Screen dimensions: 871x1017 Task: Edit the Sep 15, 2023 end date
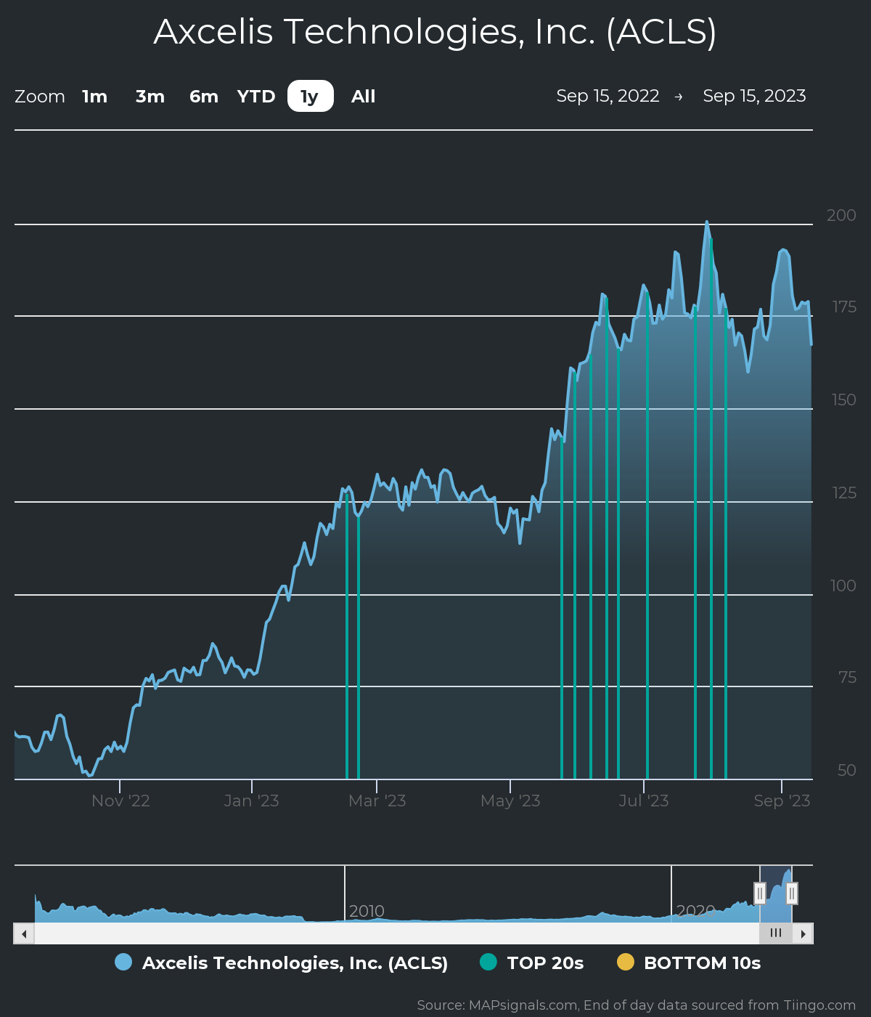pyautogui.click(x=755, y=96)
